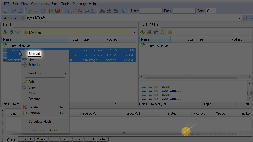253x142 pixels.
Task: Switch to the Log tab
Action: click(78, 139)
